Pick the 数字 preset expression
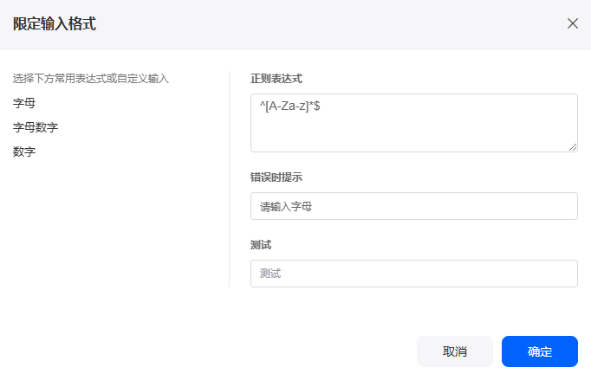Viewport: 591px width, 374px height. point(24,152)
